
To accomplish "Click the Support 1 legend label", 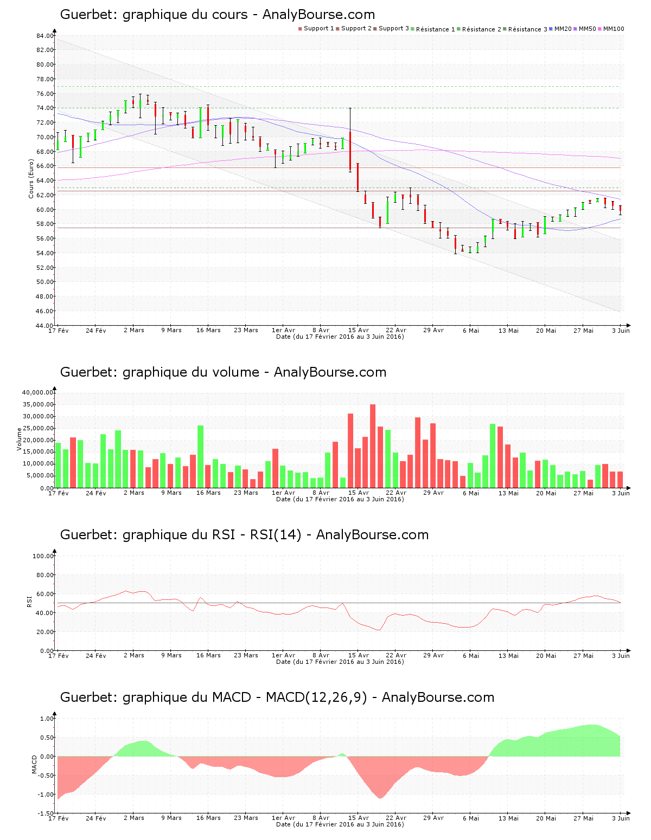I will click(x=319, y=29).
